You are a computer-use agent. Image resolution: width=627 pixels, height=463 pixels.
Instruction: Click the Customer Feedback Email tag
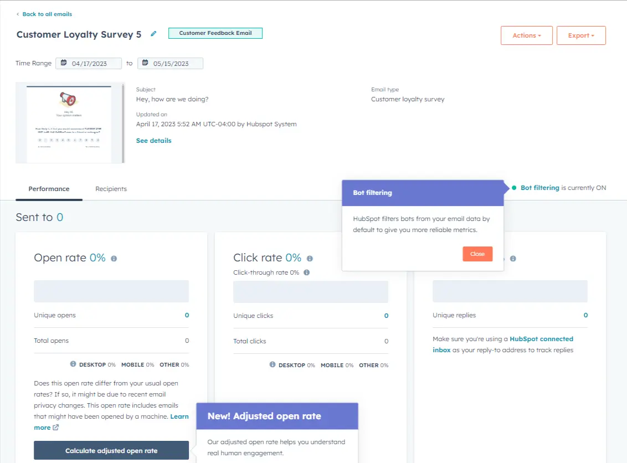[215, 33]
